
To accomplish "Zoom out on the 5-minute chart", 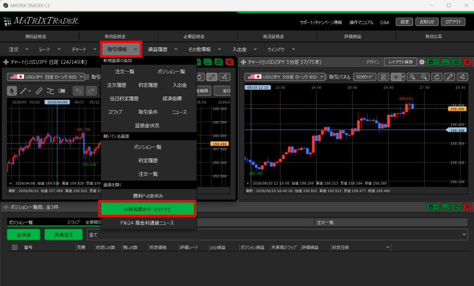I will click(424, 77).
